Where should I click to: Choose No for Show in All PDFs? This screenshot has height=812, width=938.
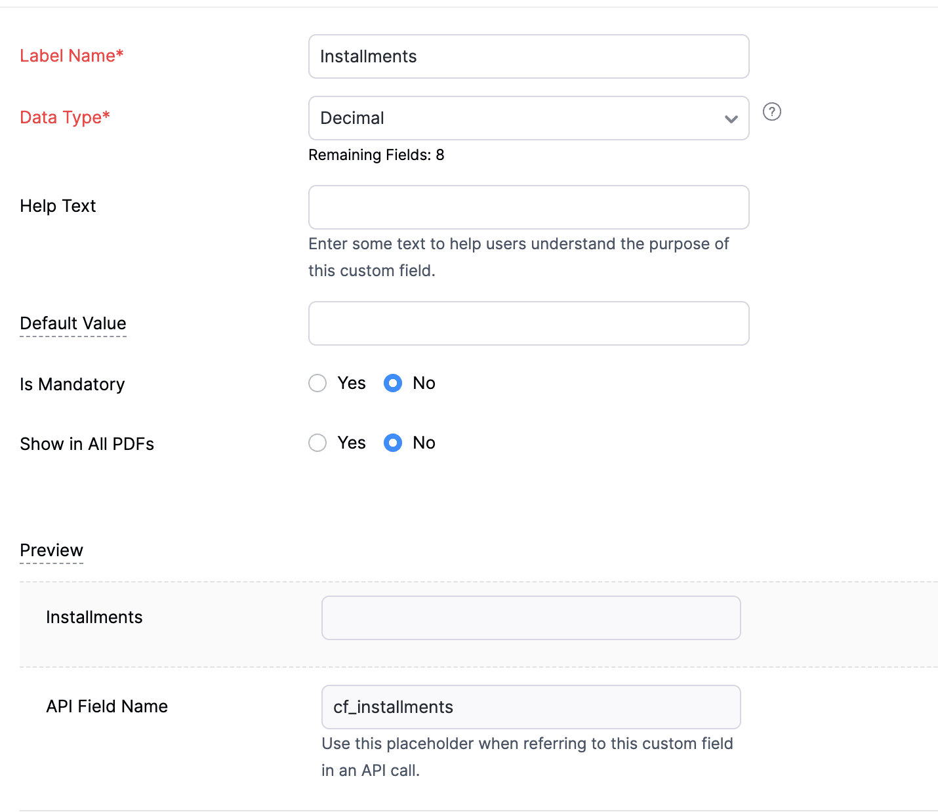coord(393,443)
